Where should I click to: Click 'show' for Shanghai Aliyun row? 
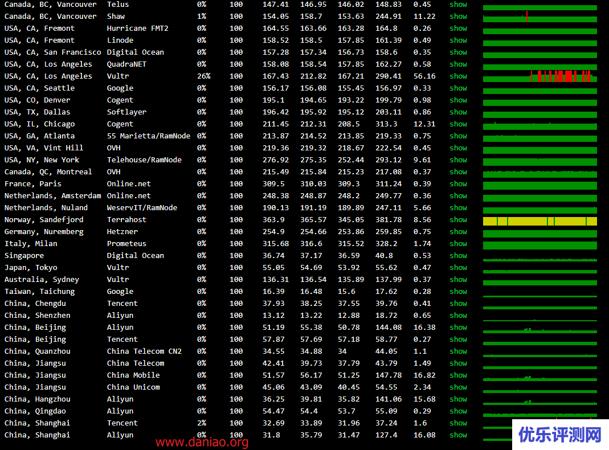tap(458, 435)
